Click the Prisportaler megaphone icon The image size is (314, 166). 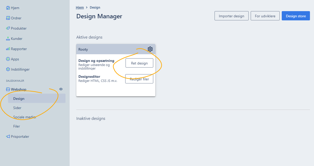(x=8, y=136)
